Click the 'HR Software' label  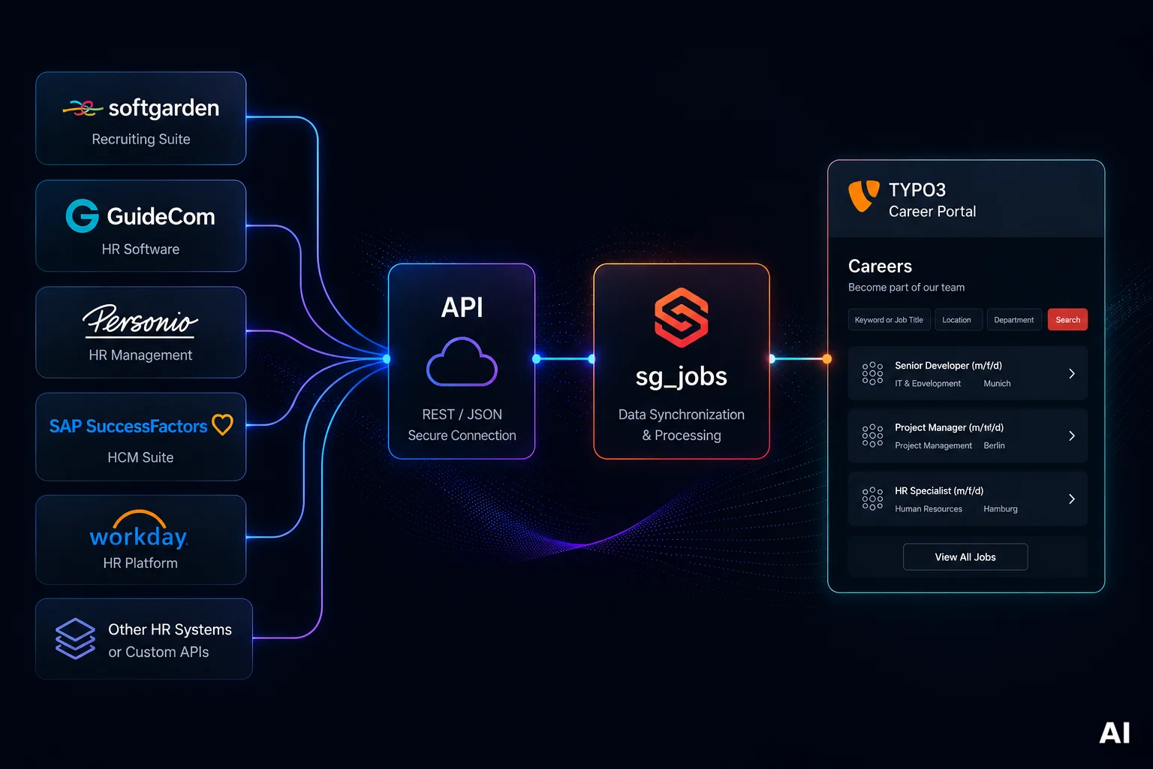(140, 249)
